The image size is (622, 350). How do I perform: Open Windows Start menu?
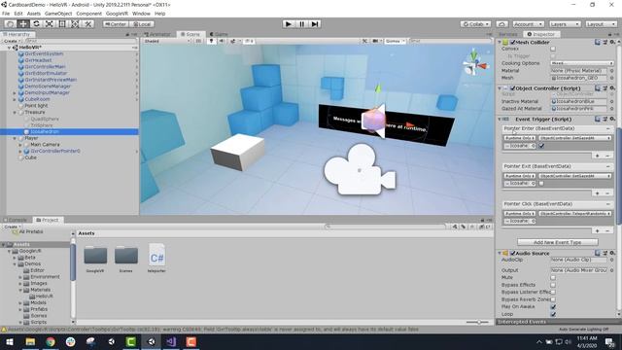click(10, 341)
